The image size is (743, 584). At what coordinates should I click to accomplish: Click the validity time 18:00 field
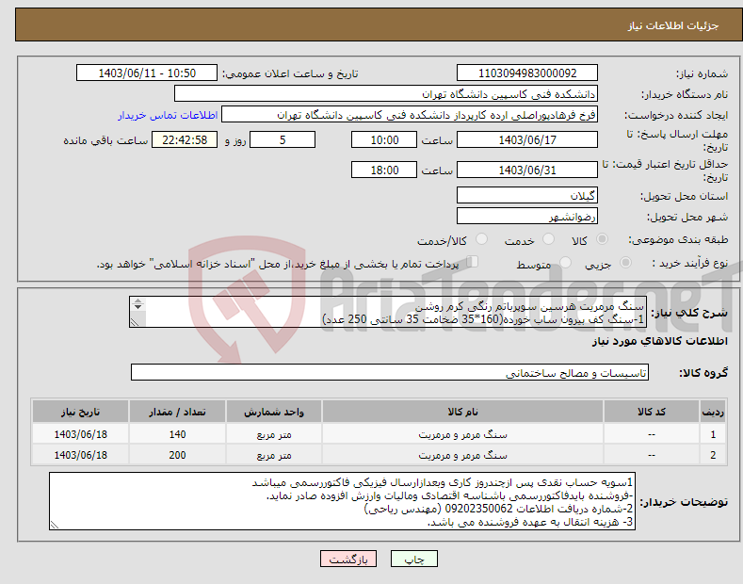point(384,170)
